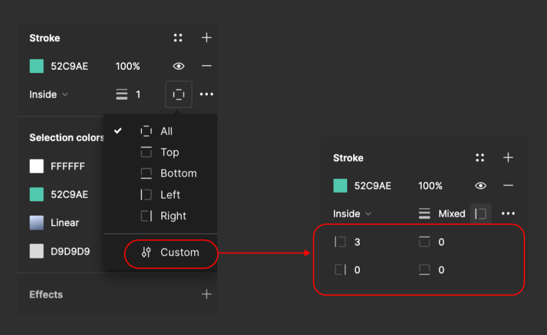Add an effect using the Effects plus icon
The width and height of the screenshot is (547, 335).
207,294
